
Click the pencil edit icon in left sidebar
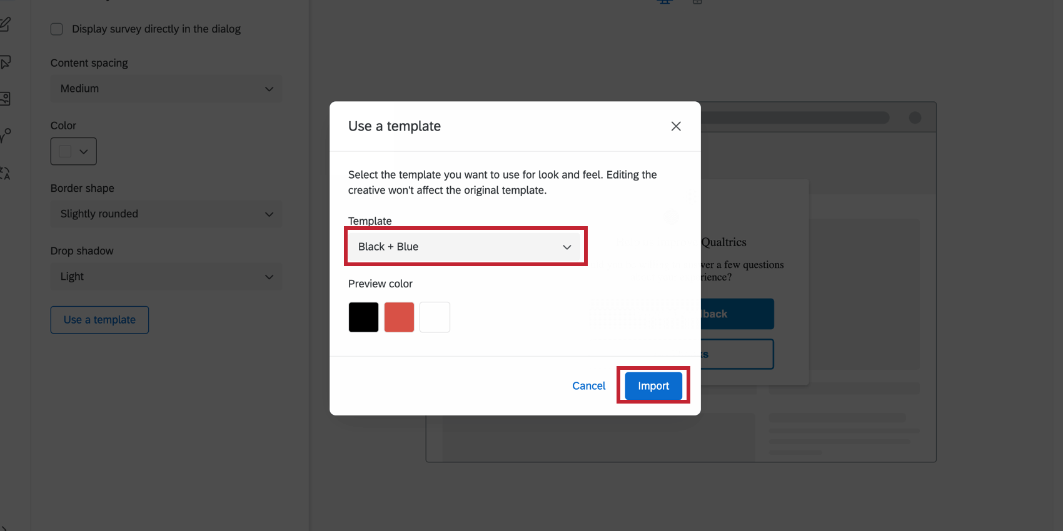(x=5, y=24)
